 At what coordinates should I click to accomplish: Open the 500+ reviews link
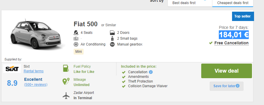[36, 85]
